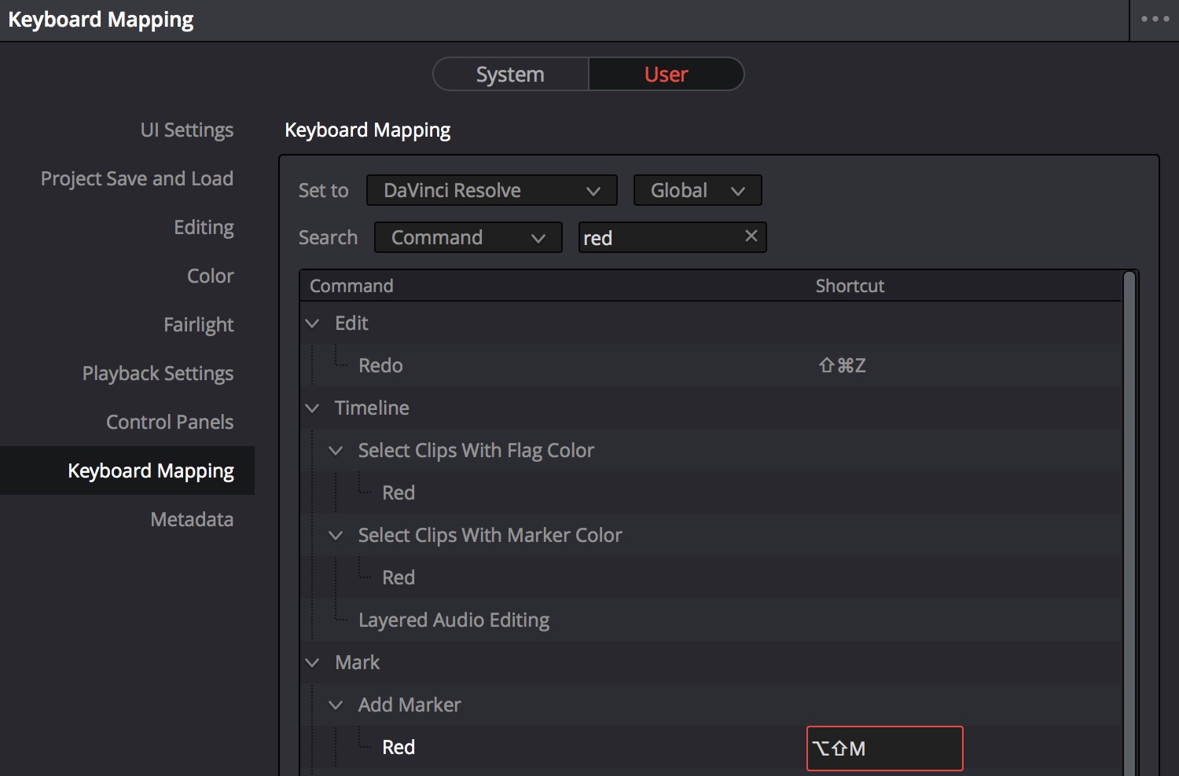This screenshot has height=776, width=1179.
Task: Click the chevron next to the Global dropdown
Action: [737, 190]
